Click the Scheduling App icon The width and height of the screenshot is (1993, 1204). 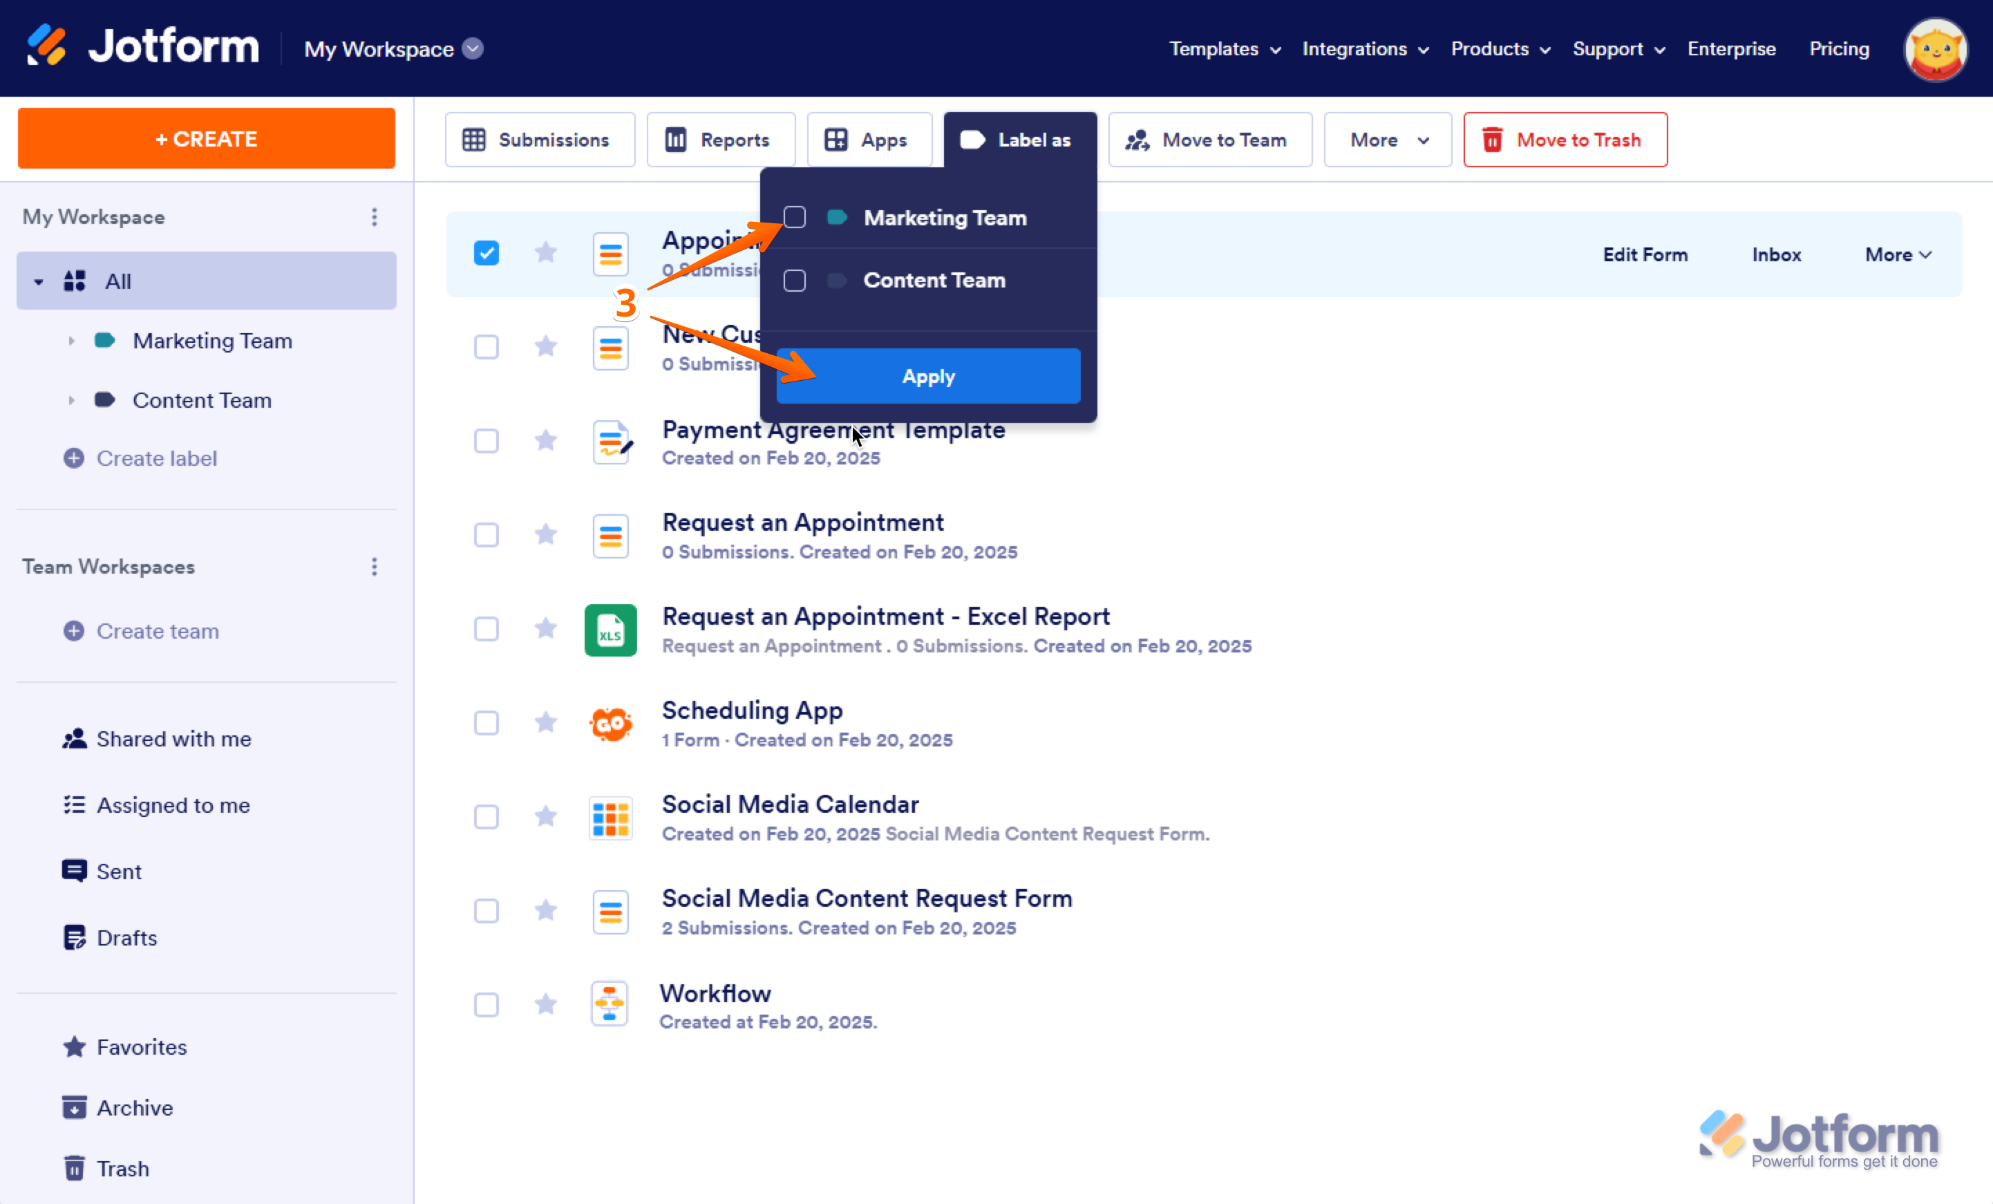click(x=610, y=724)
